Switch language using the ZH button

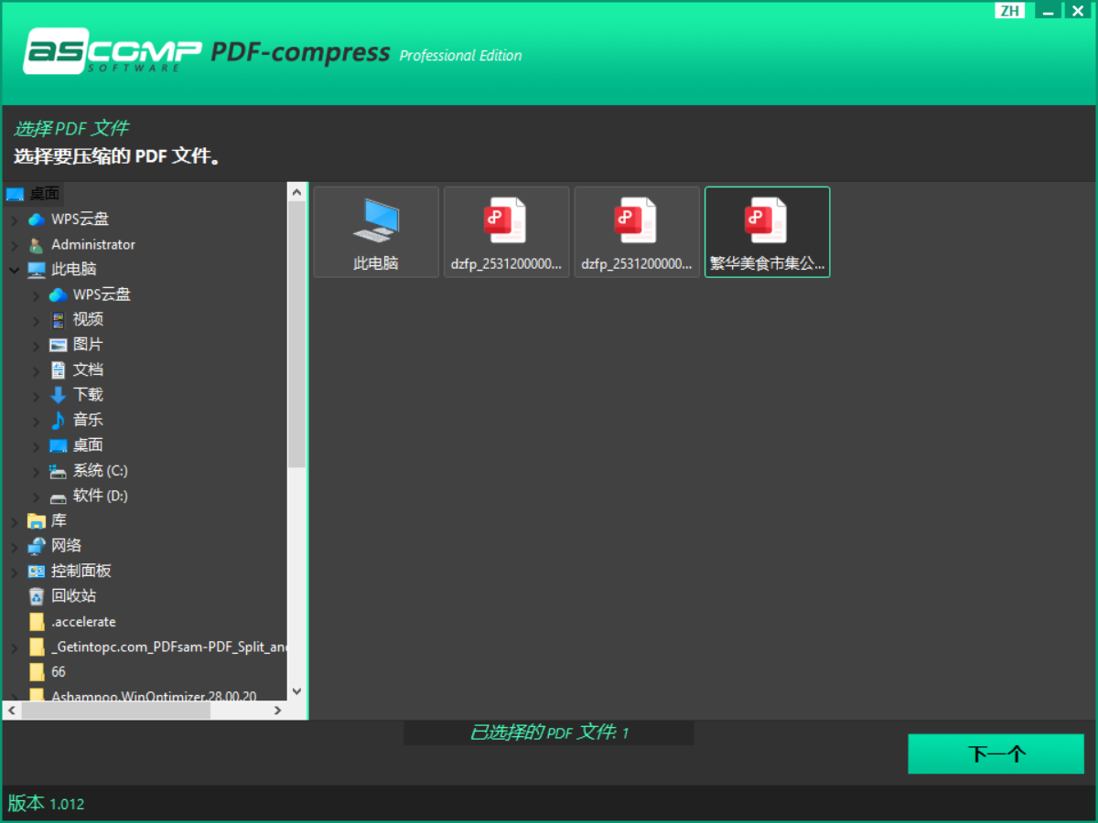point(1009,11)
